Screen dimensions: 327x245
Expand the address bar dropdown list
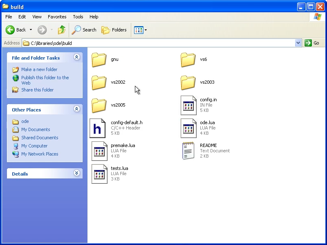click(x=298, y=43)
